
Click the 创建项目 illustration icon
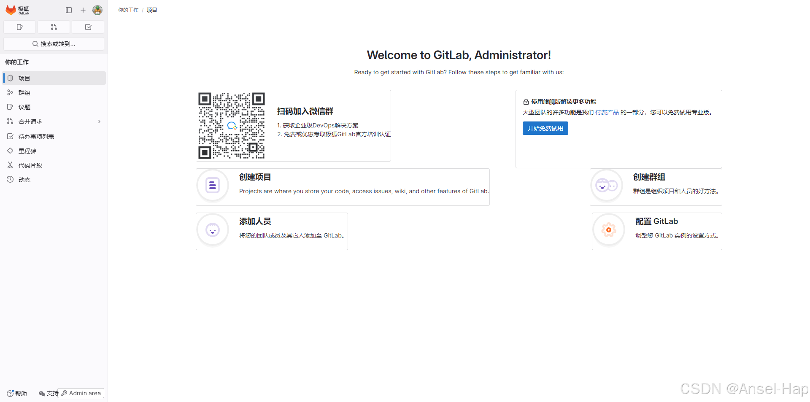pos(213,185)
